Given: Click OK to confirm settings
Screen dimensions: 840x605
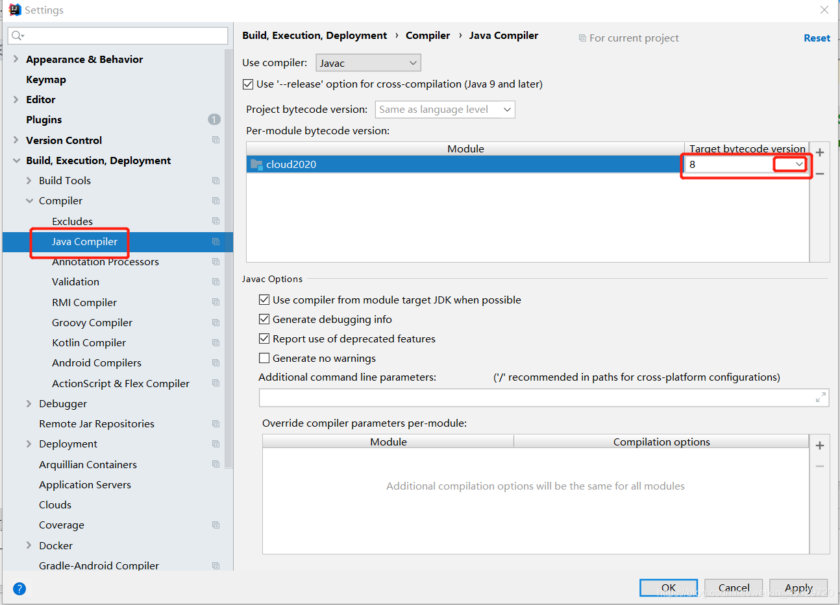Looking at the screenshot, I should coord(669,587).
